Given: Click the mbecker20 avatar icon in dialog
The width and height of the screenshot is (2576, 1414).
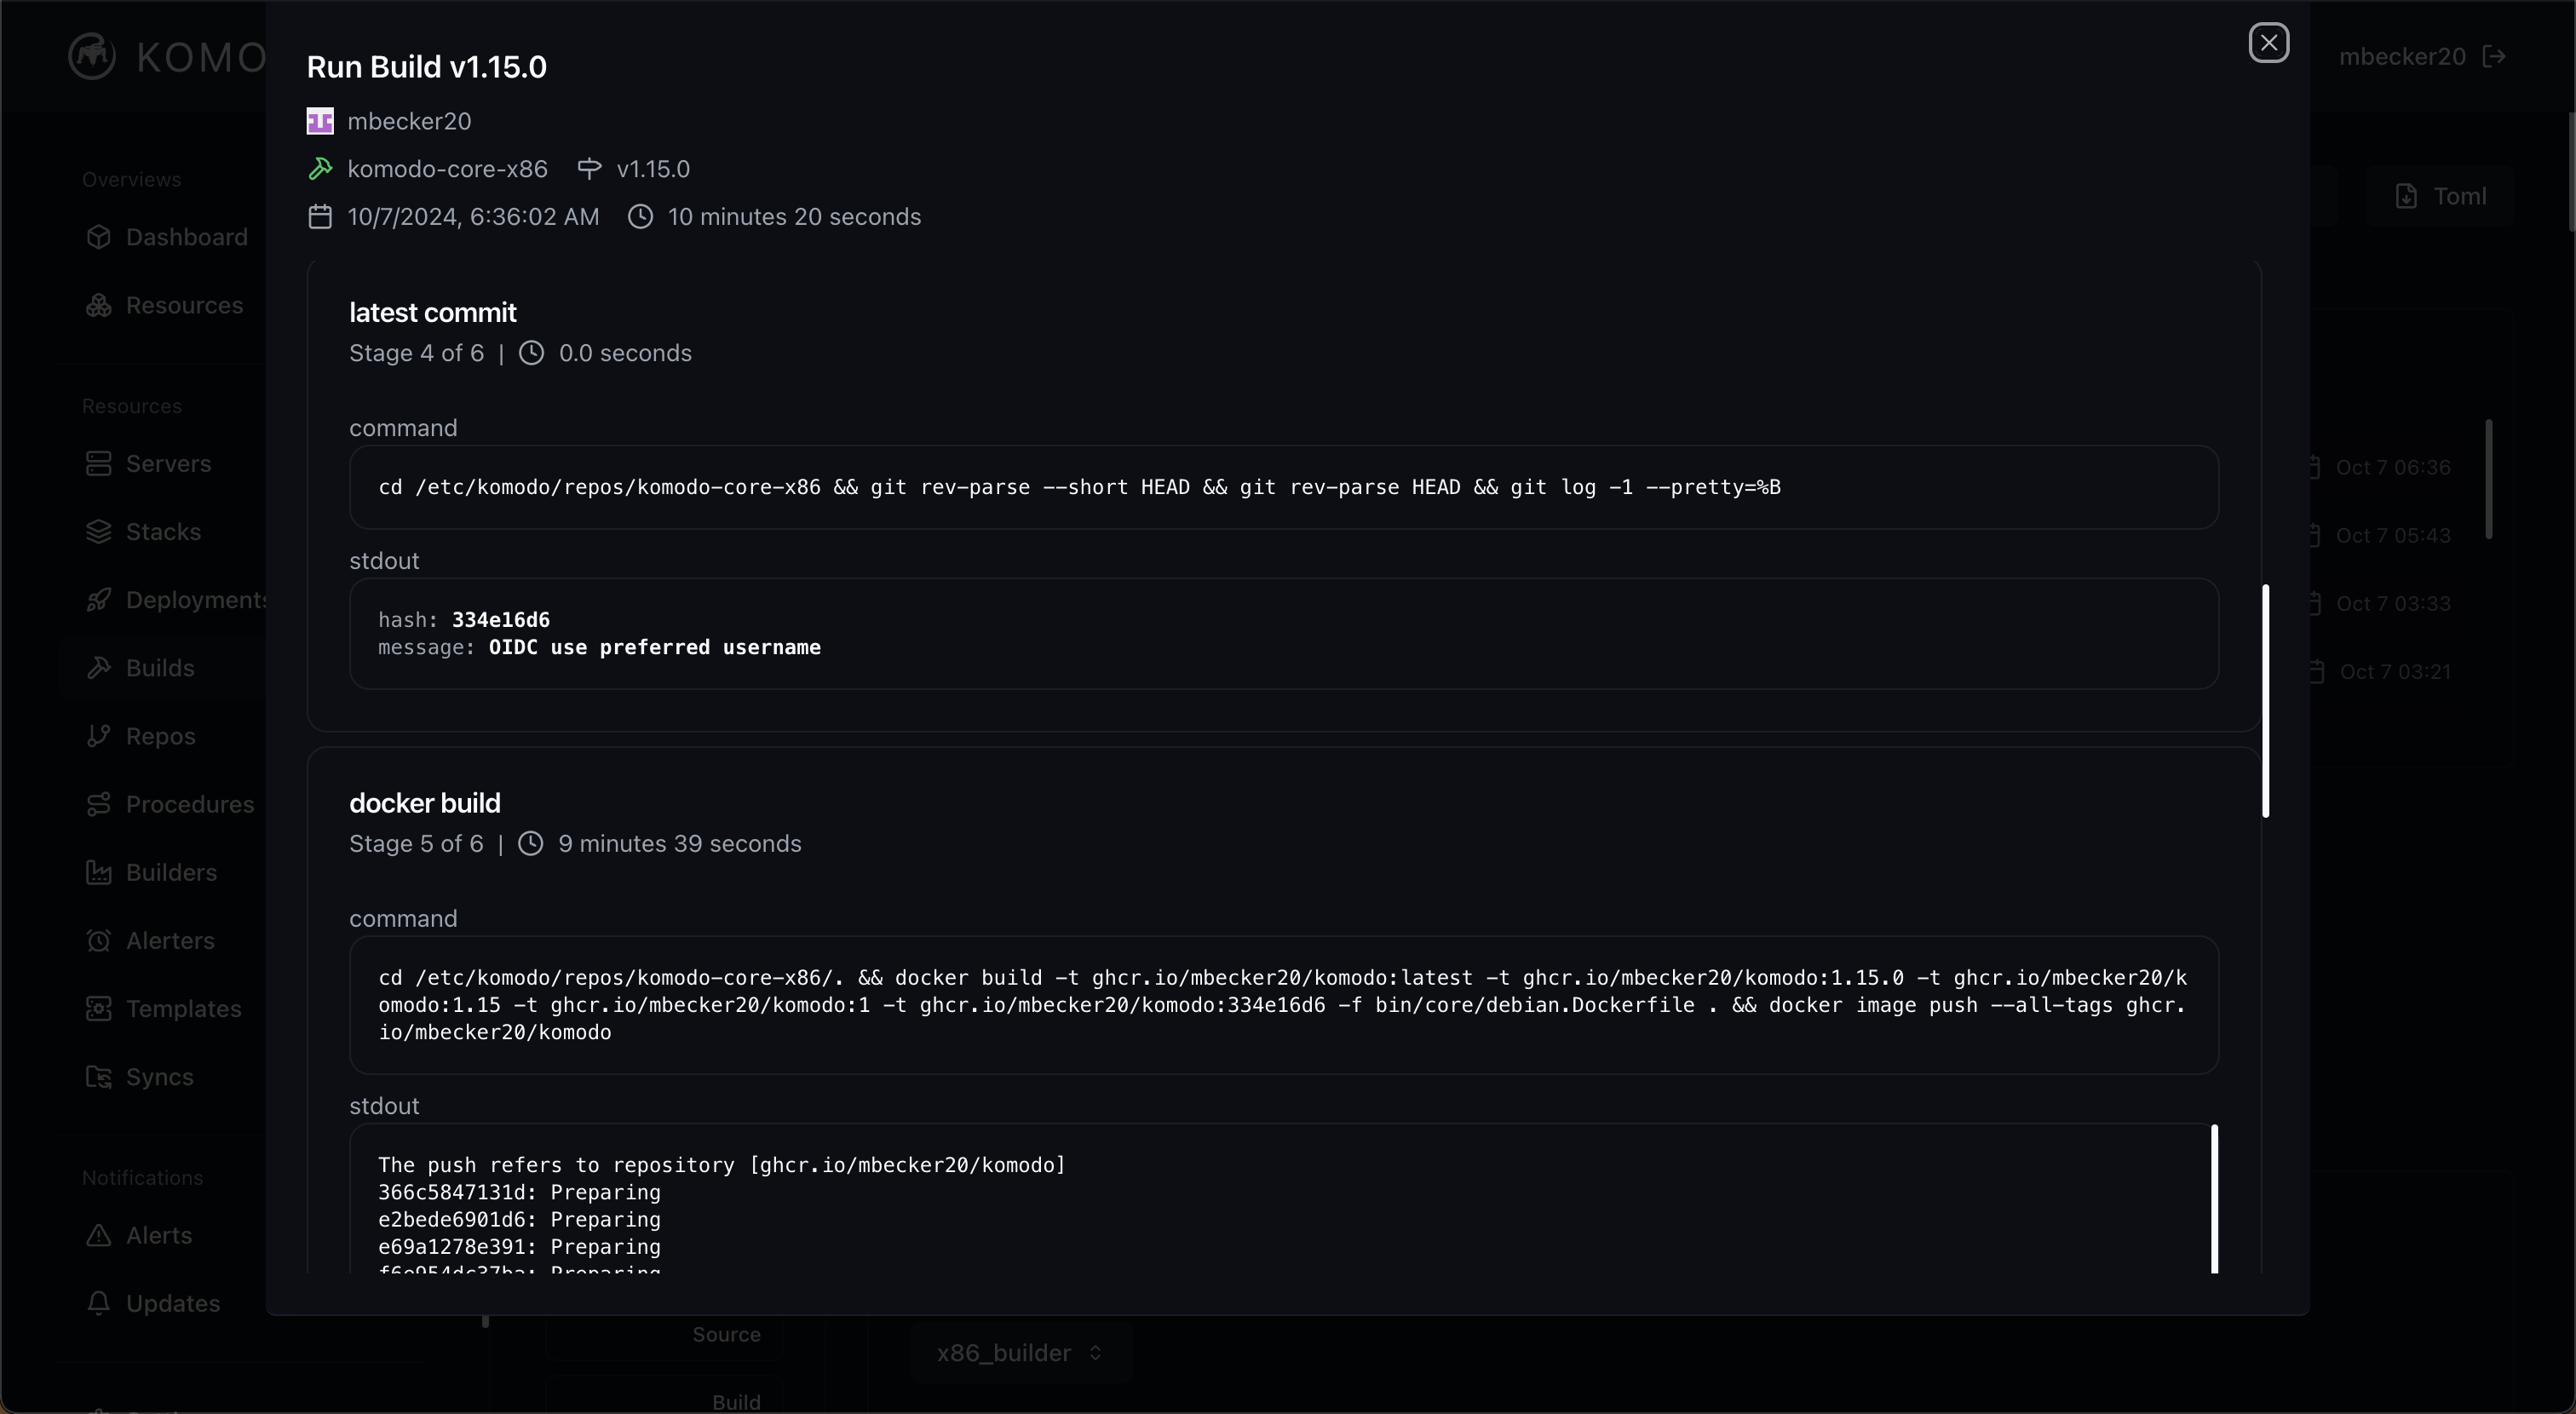Looking at the screenshot, I should point(320,121).
